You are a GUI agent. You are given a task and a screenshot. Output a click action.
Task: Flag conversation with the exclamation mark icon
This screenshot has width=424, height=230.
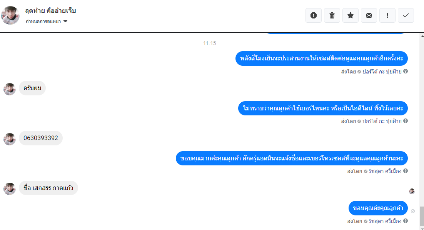(x=387, y=15)
